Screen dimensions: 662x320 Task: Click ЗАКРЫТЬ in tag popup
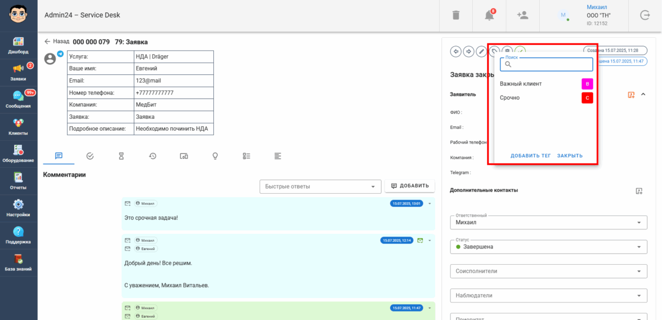[570, 155]
